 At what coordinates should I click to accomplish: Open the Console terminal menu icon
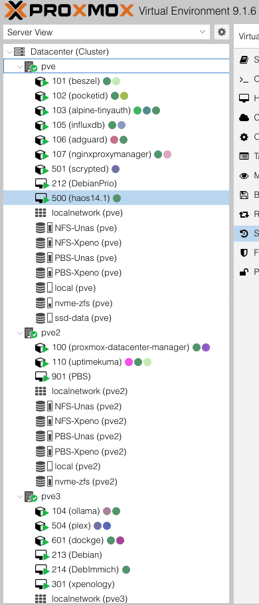(244, 79)
